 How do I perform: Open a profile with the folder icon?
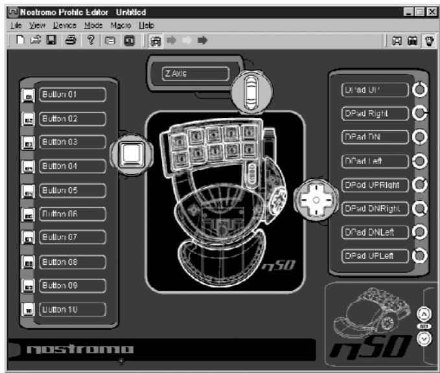36,40
